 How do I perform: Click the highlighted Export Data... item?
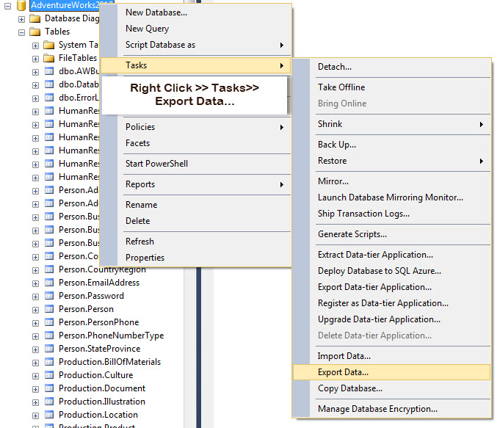click(392, 372)
